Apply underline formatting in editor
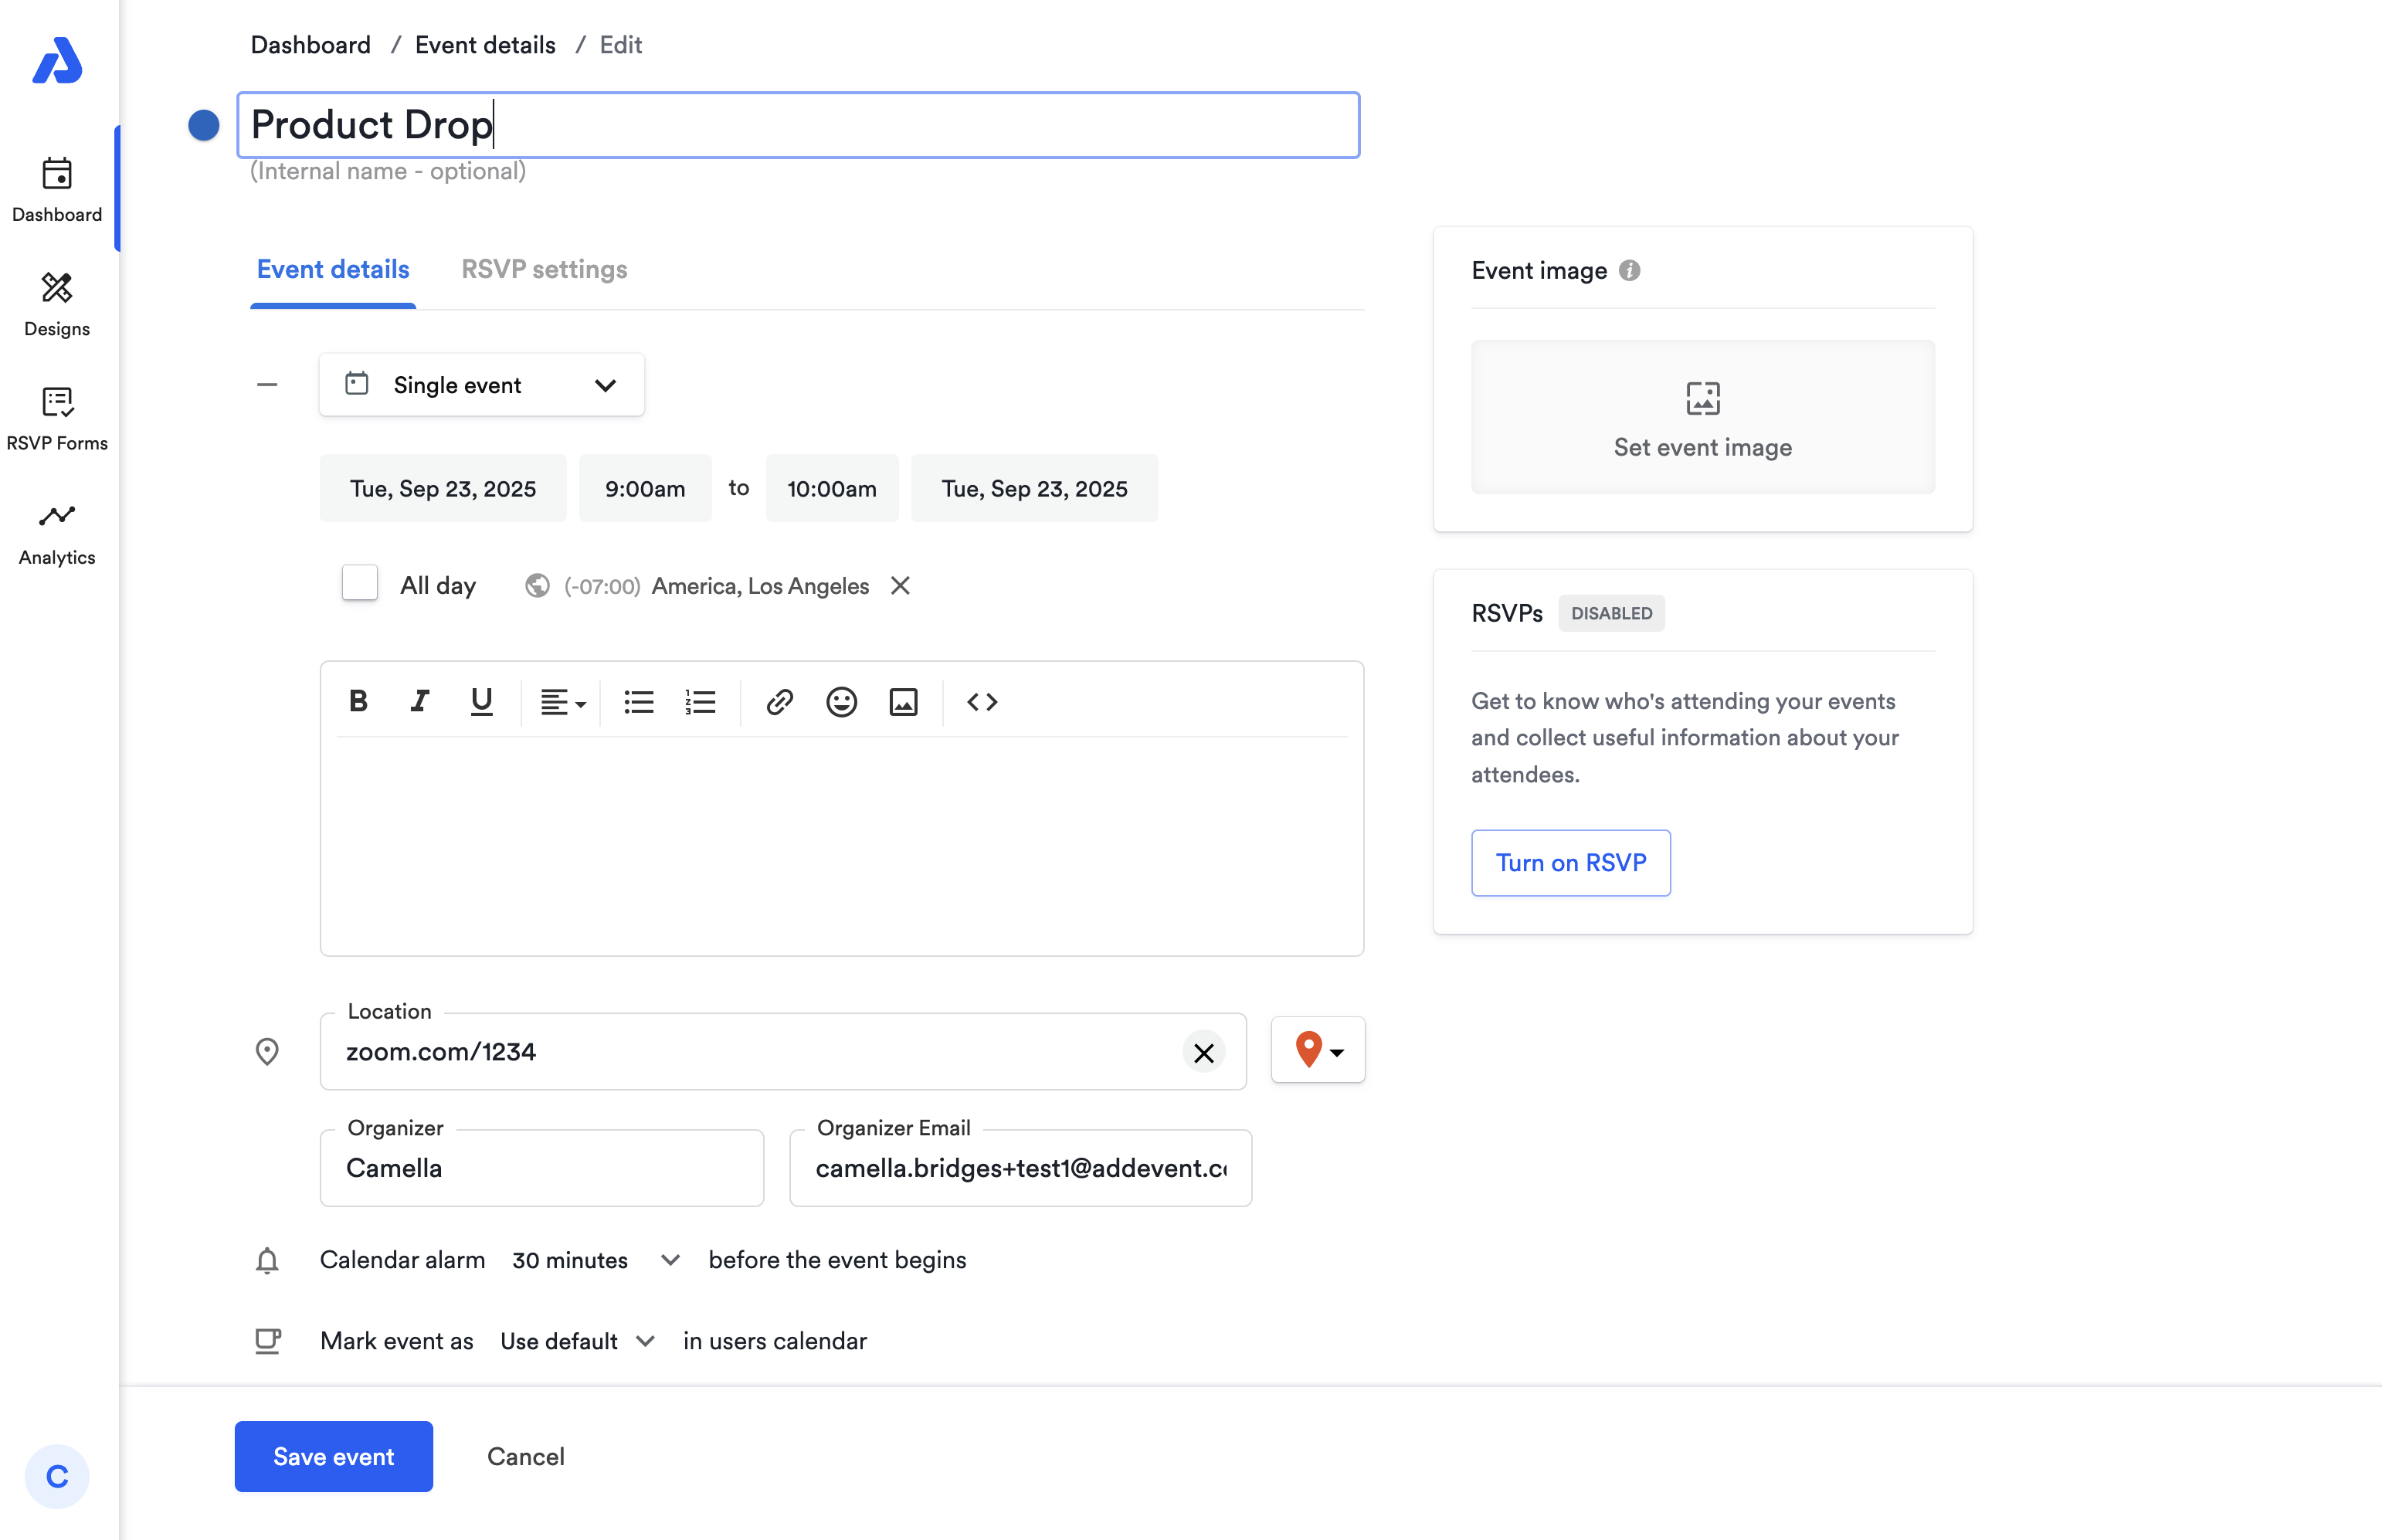Screen dimensions: 2382x1540 point(481,702)
